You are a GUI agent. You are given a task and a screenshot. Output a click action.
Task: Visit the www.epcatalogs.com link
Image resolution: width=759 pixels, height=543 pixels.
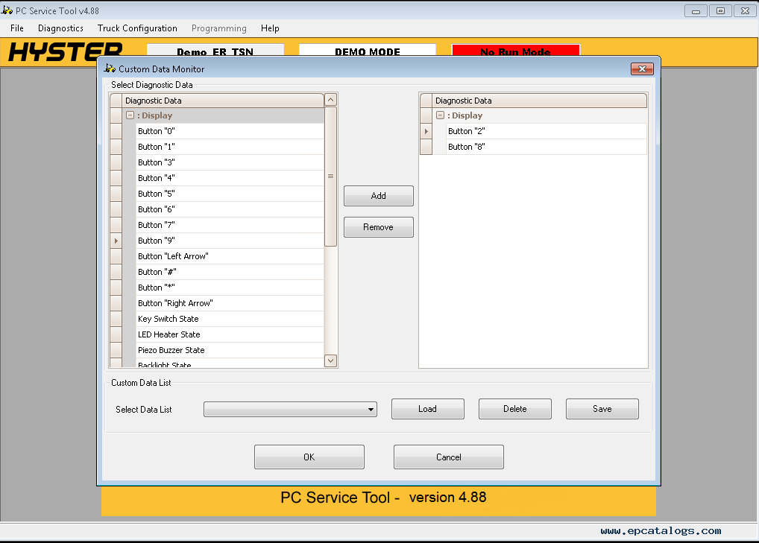[x=660, y=530]
